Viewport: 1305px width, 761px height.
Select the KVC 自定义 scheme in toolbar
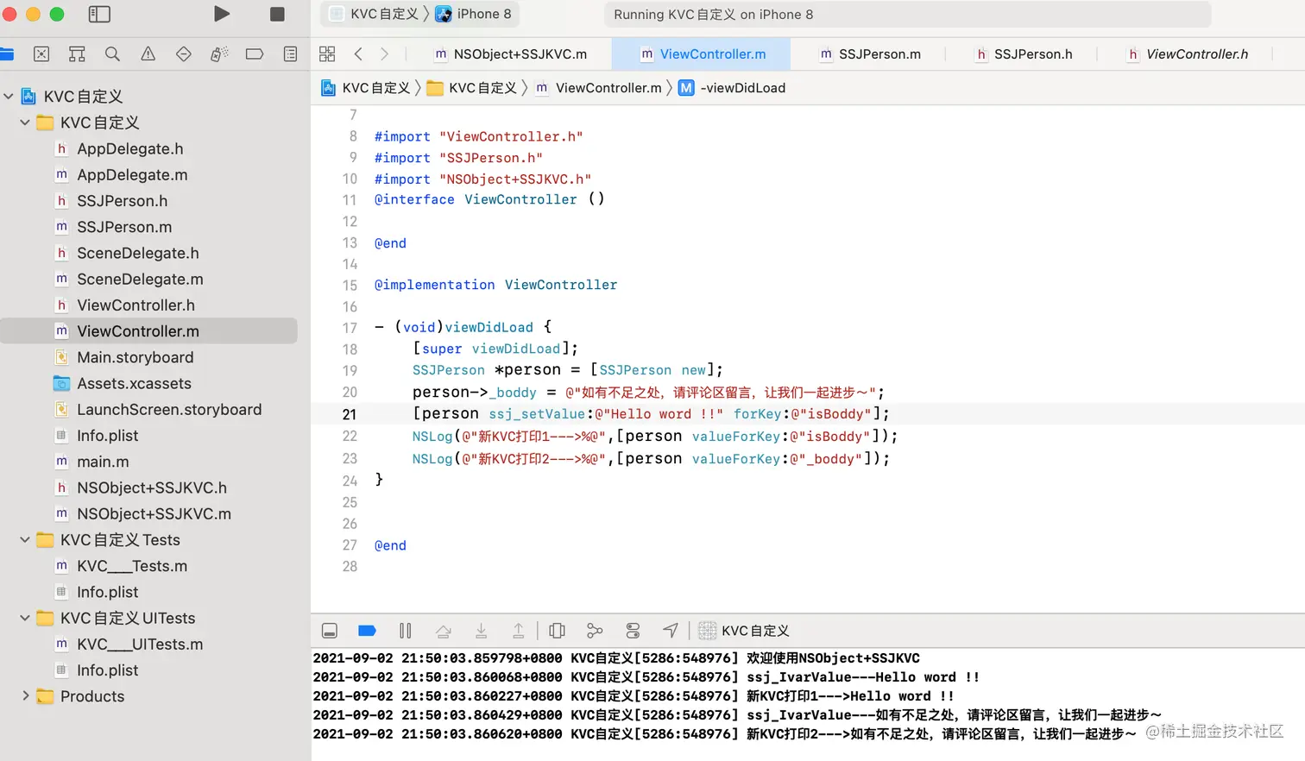coord(375,14)
